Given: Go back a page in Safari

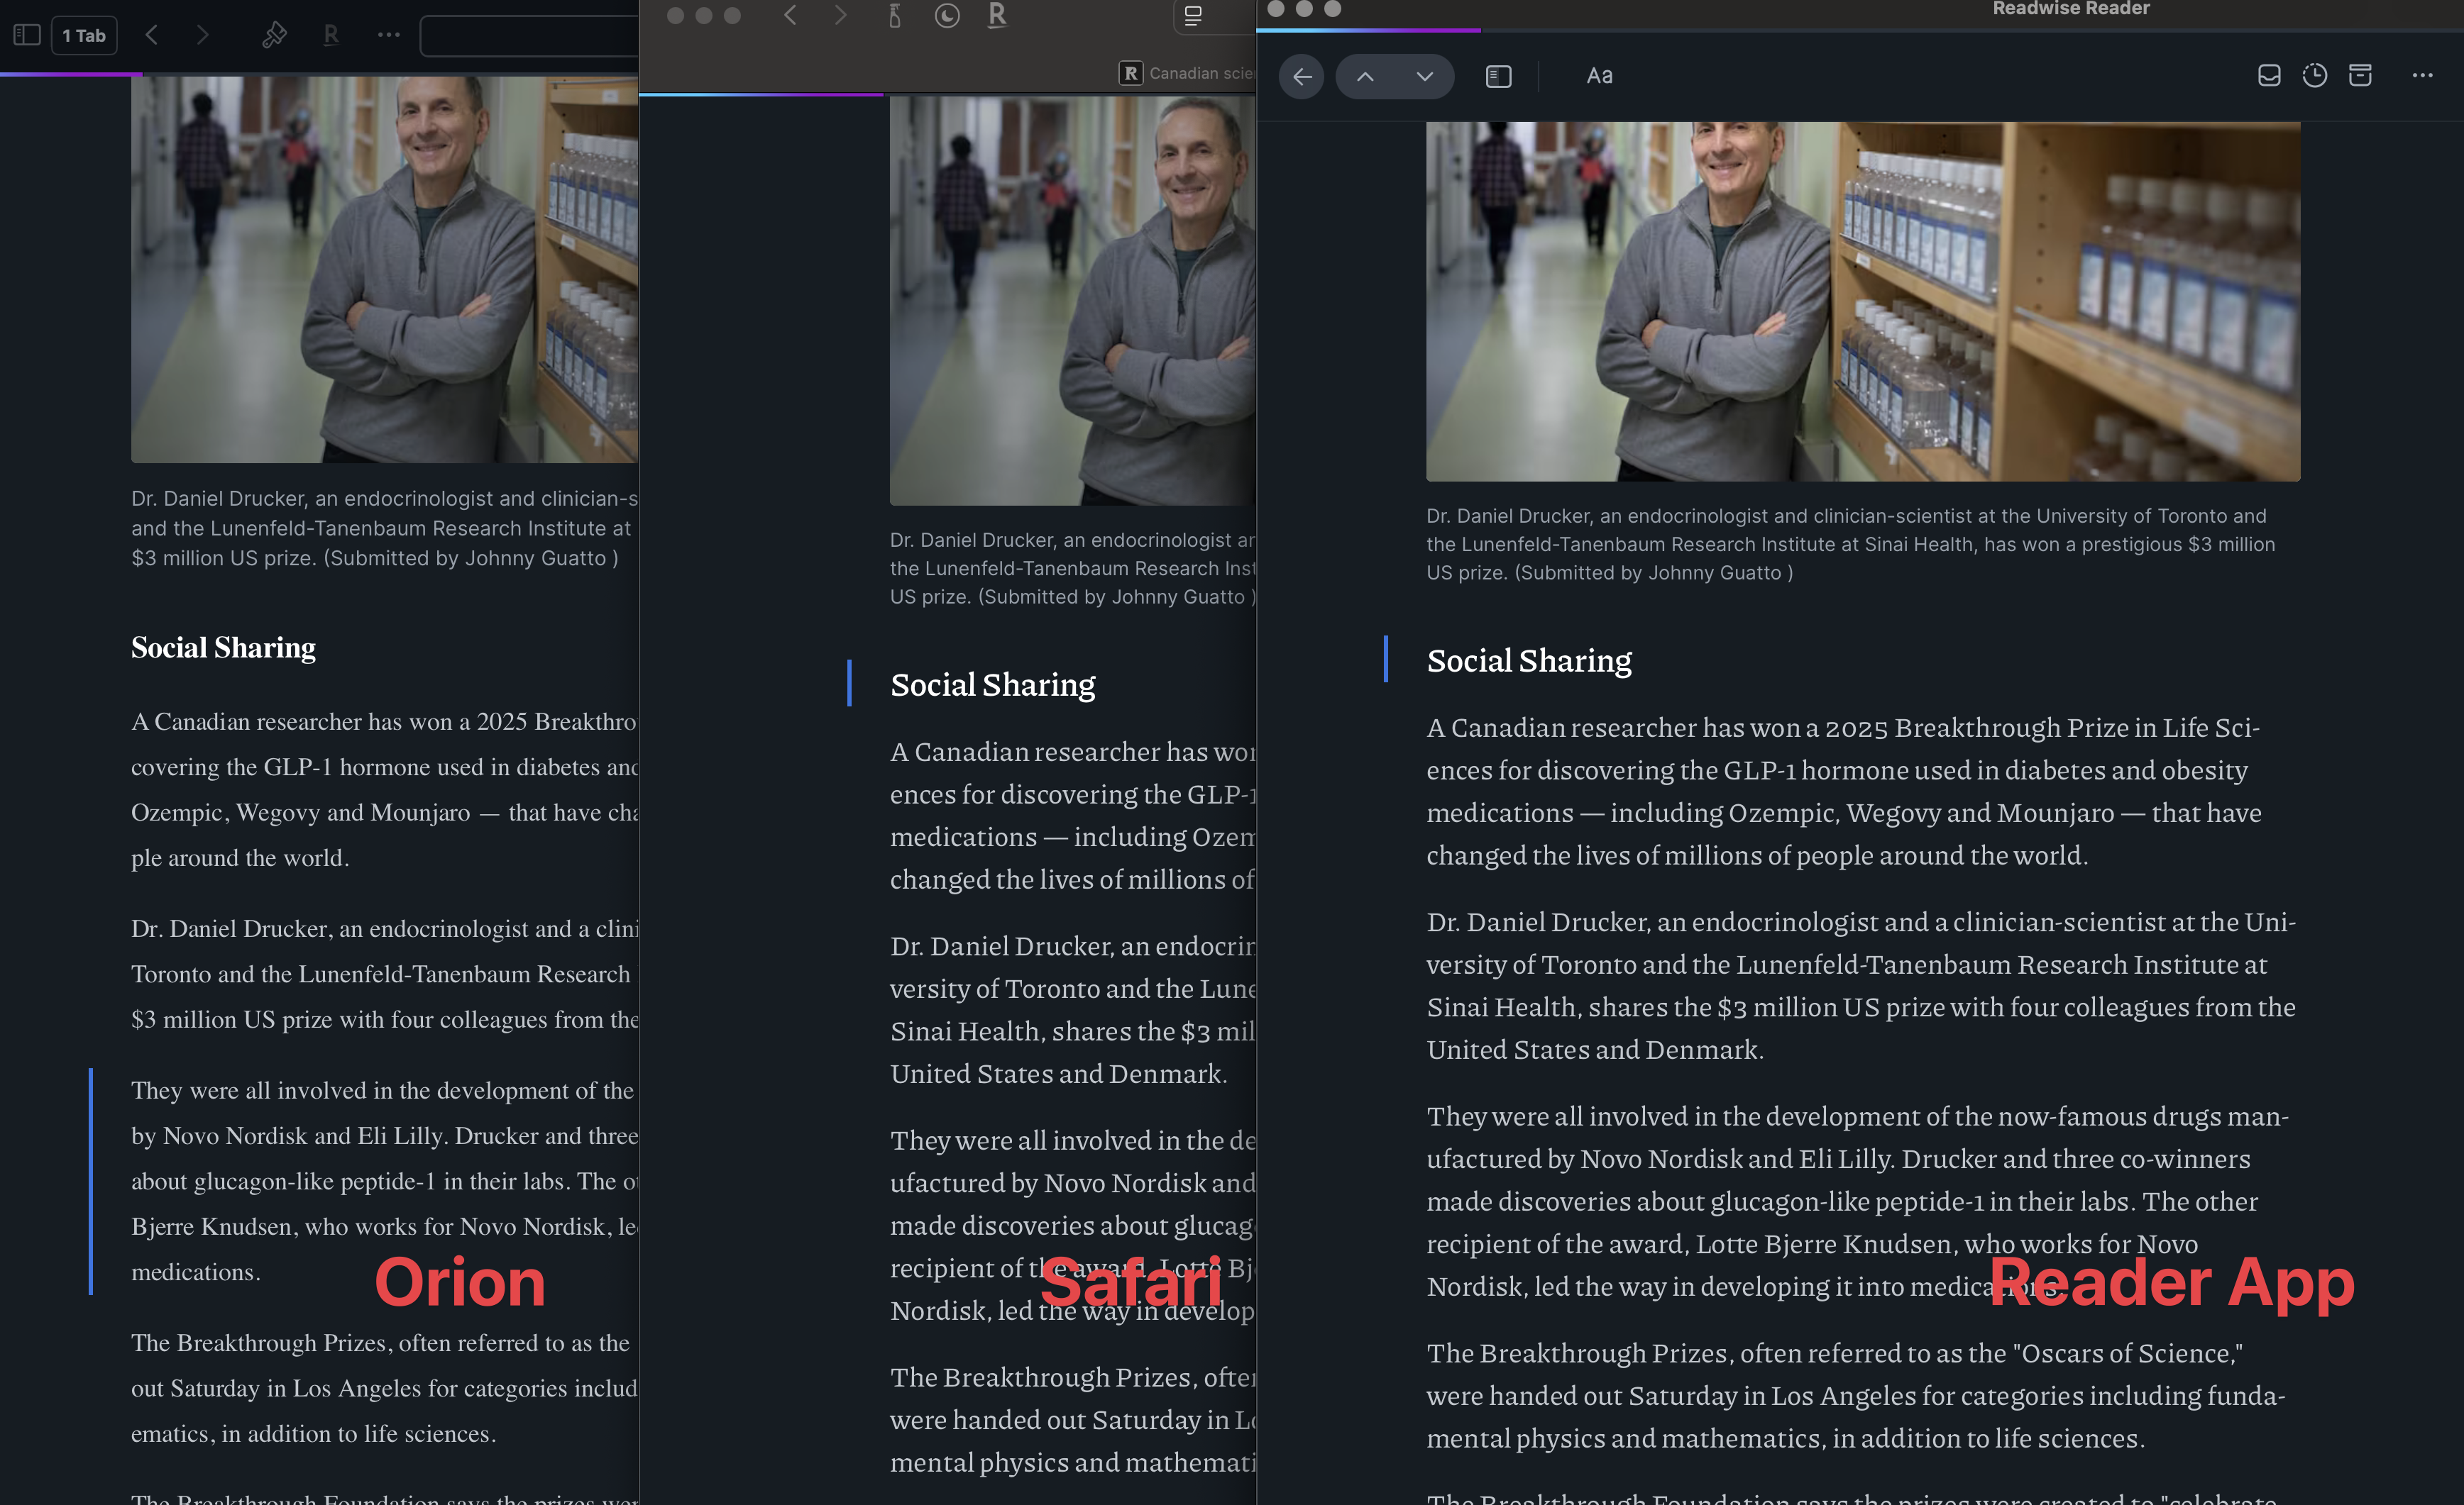Looking at the screenshot, I should pyautogui.click(x=790, y=15).
